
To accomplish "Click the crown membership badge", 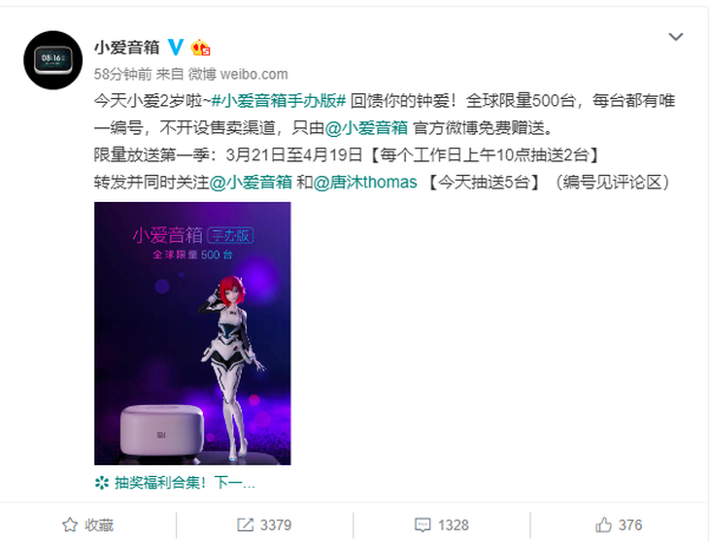I will pos(200,48).
